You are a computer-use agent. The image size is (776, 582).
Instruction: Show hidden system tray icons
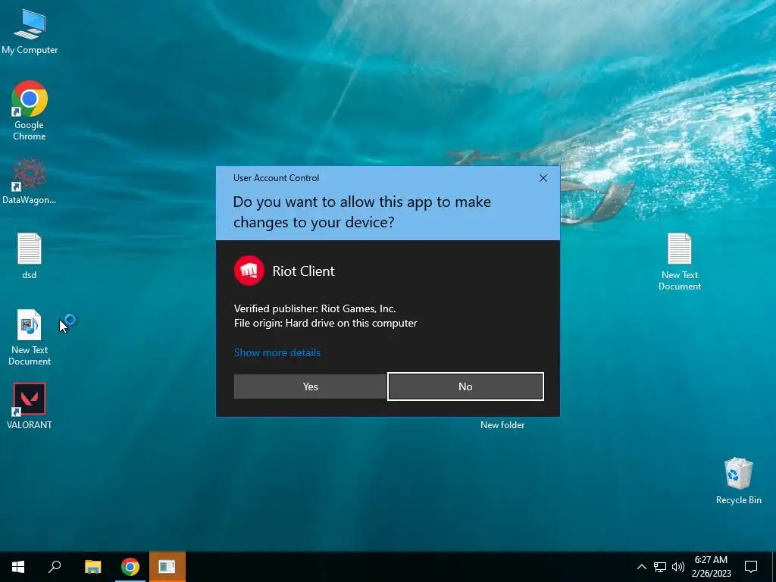pos(641,567)
